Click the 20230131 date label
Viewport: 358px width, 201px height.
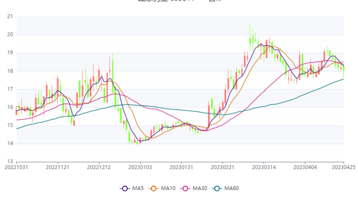point(181,168)
